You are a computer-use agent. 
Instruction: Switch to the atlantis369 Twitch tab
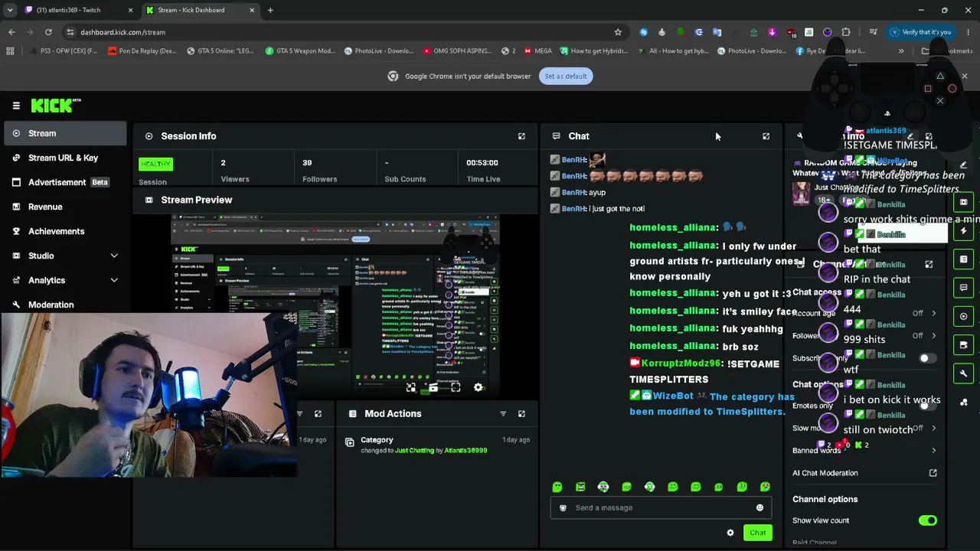click(77, 10)
